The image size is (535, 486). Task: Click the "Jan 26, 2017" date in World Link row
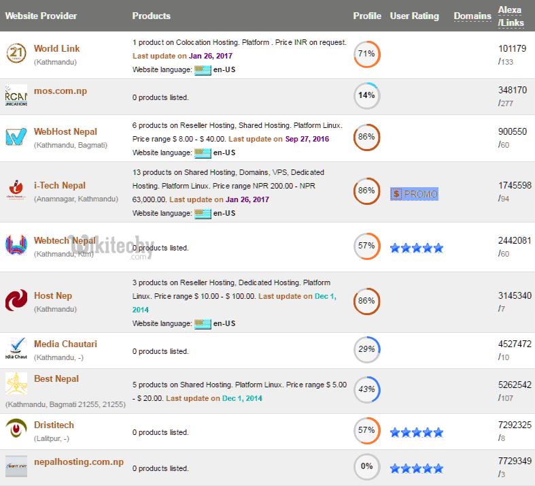click(x=211, y=56)
